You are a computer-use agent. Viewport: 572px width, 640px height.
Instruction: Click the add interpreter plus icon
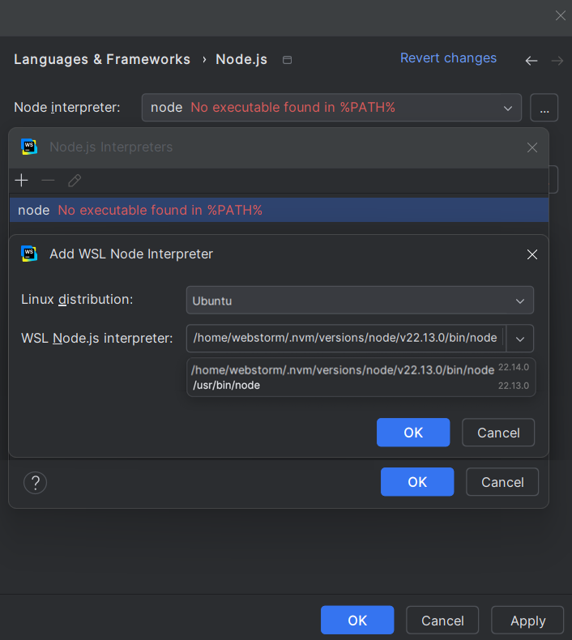tap(22, 181)
